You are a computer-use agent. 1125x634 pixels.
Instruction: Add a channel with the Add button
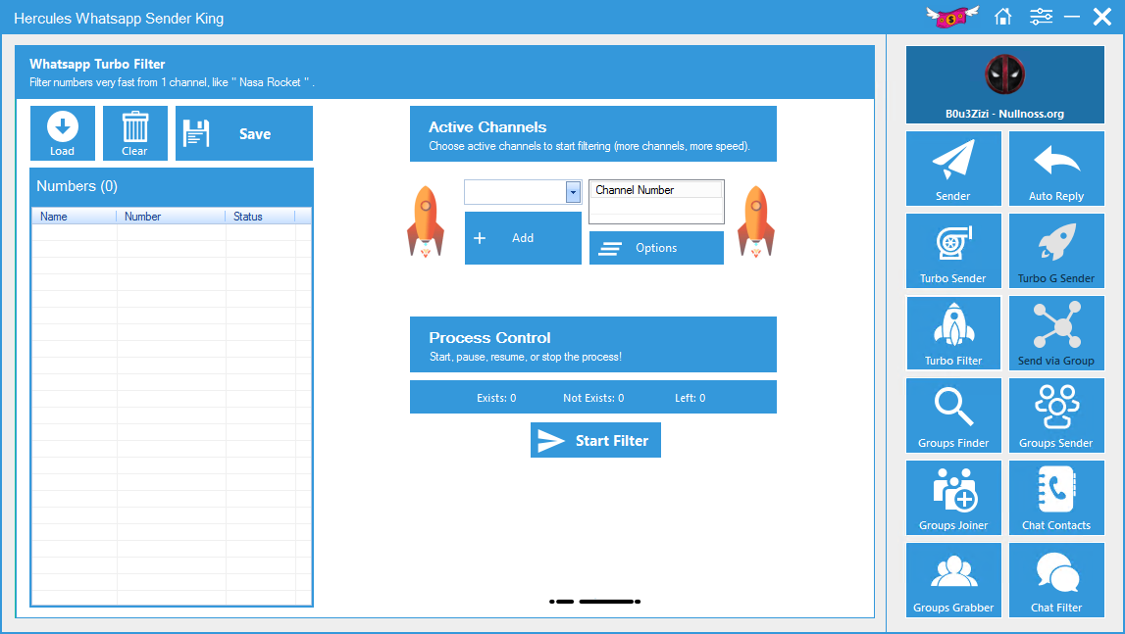click(523, 238)
